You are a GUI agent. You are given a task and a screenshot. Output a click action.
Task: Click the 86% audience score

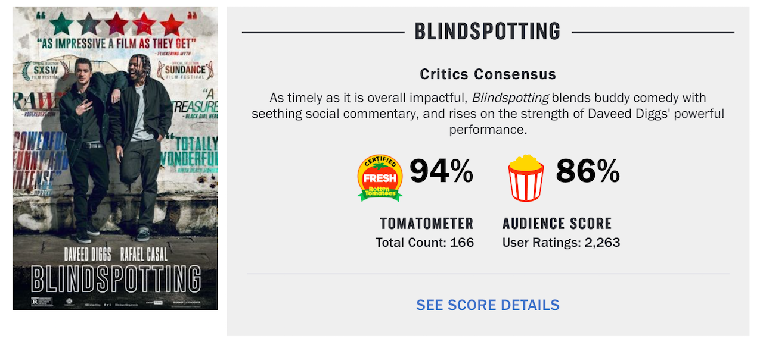coord(588,172)
